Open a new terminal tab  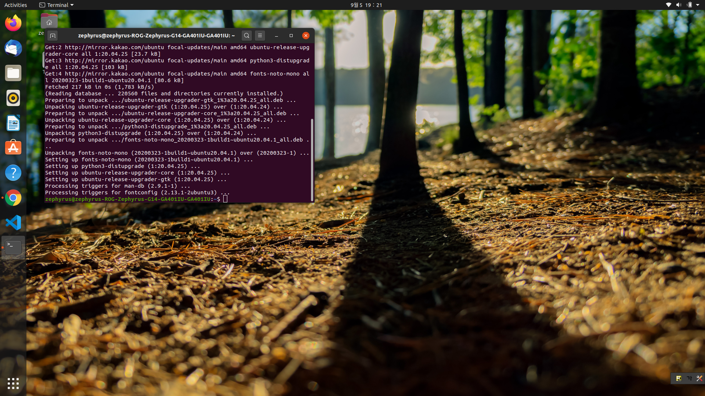53,36
